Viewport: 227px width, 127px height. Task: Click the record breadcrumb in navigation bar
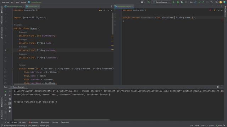[x=23, y=2]
